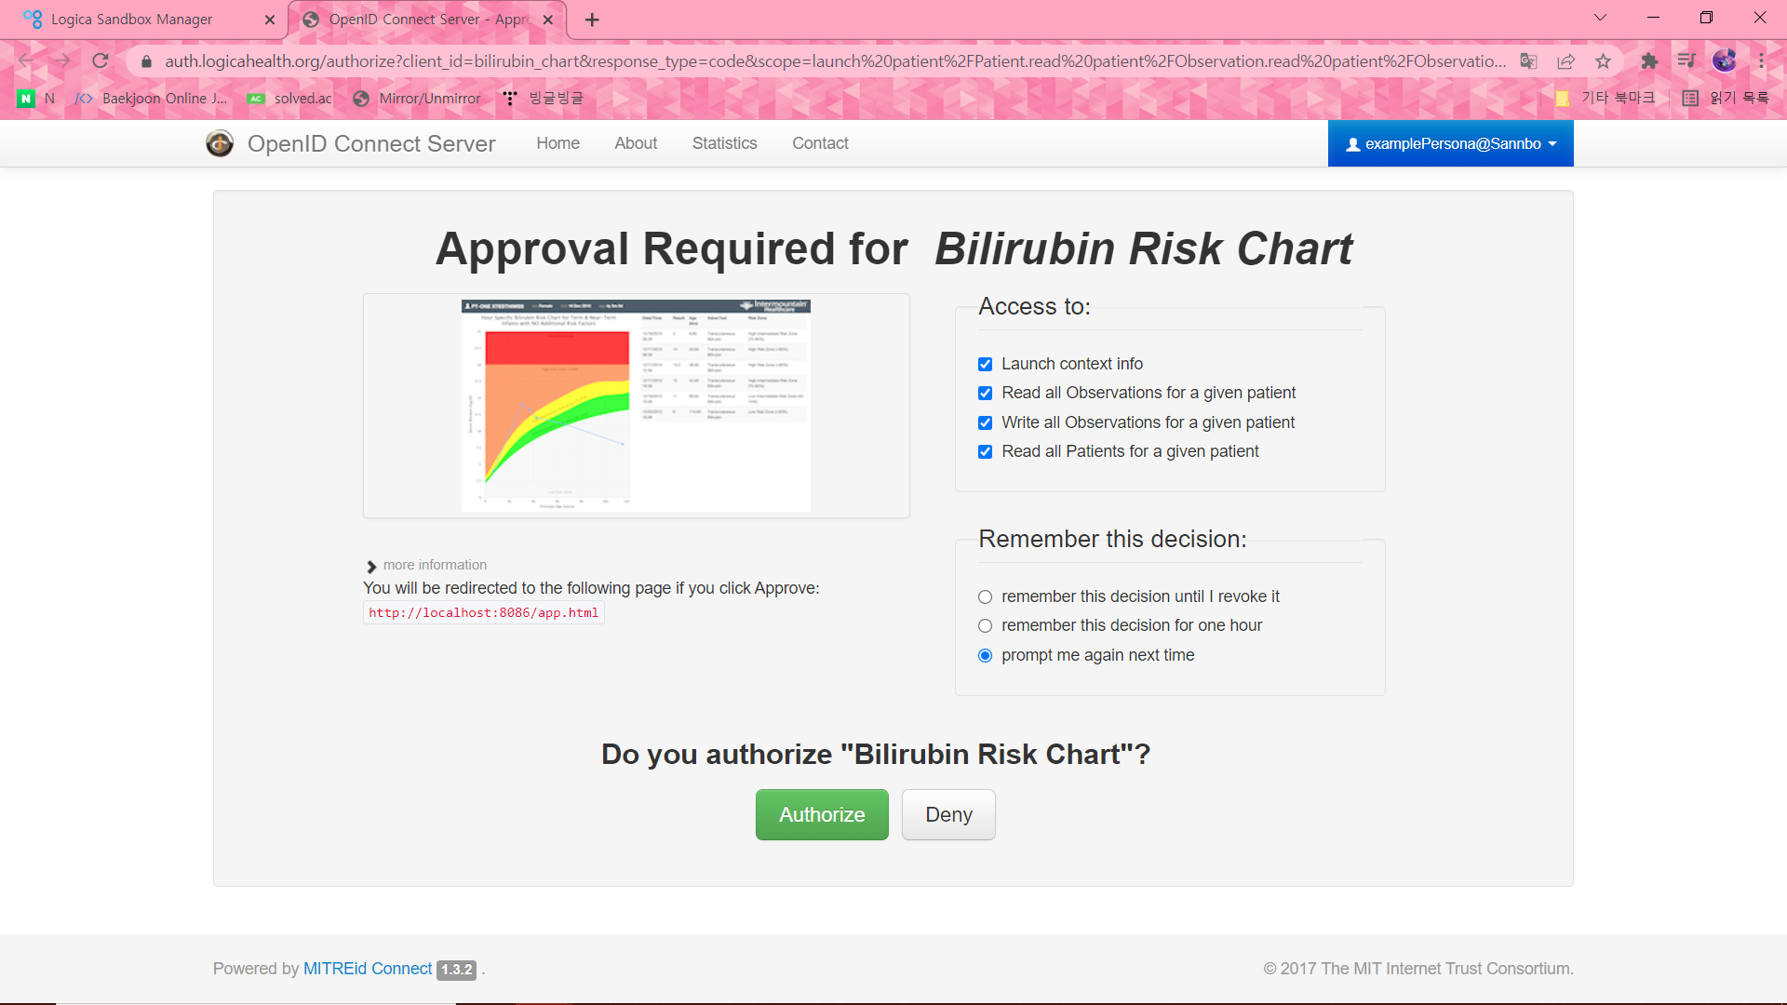The width and height of the screenshot is (1787, 1005).
Task: Reload the page with browser refresh icon
Action: coord(101,61)
